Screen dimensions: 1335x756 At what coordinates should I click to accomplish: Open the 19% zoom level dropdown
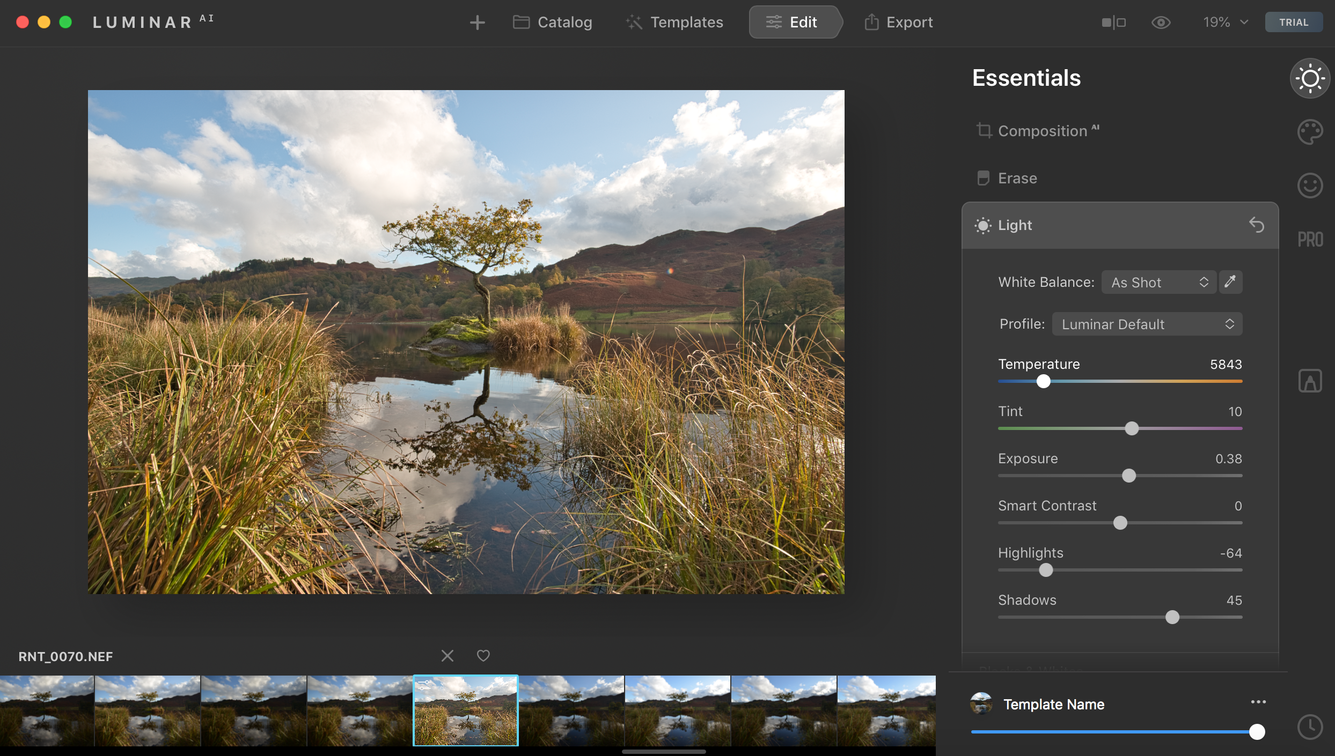point(1225,23)
